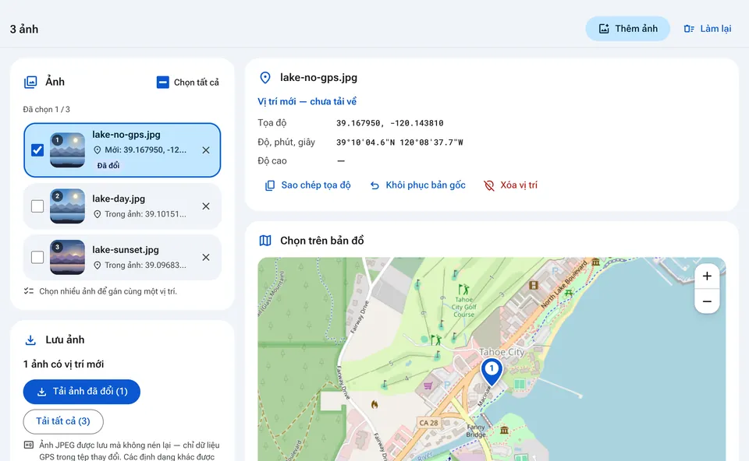
Task: Remove lake-no-gps.jpg with its X icon
Action: [206, 150]
